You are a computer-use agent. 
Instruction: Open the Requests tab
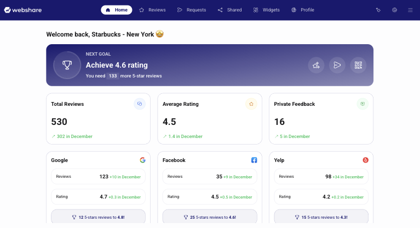[192, 10]
